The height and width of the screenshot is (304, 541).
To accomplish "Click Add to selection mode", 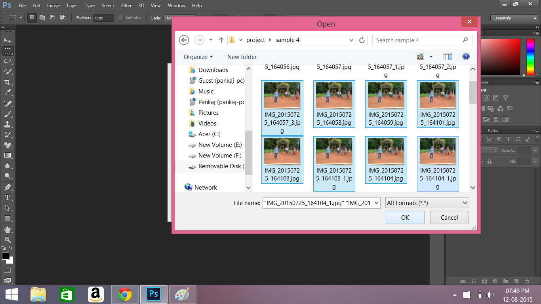I will tap(42, 17).
